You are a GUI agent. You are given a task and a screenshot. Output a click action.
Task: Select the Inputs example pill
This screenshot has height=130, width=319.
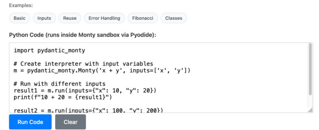coord(44,18)
